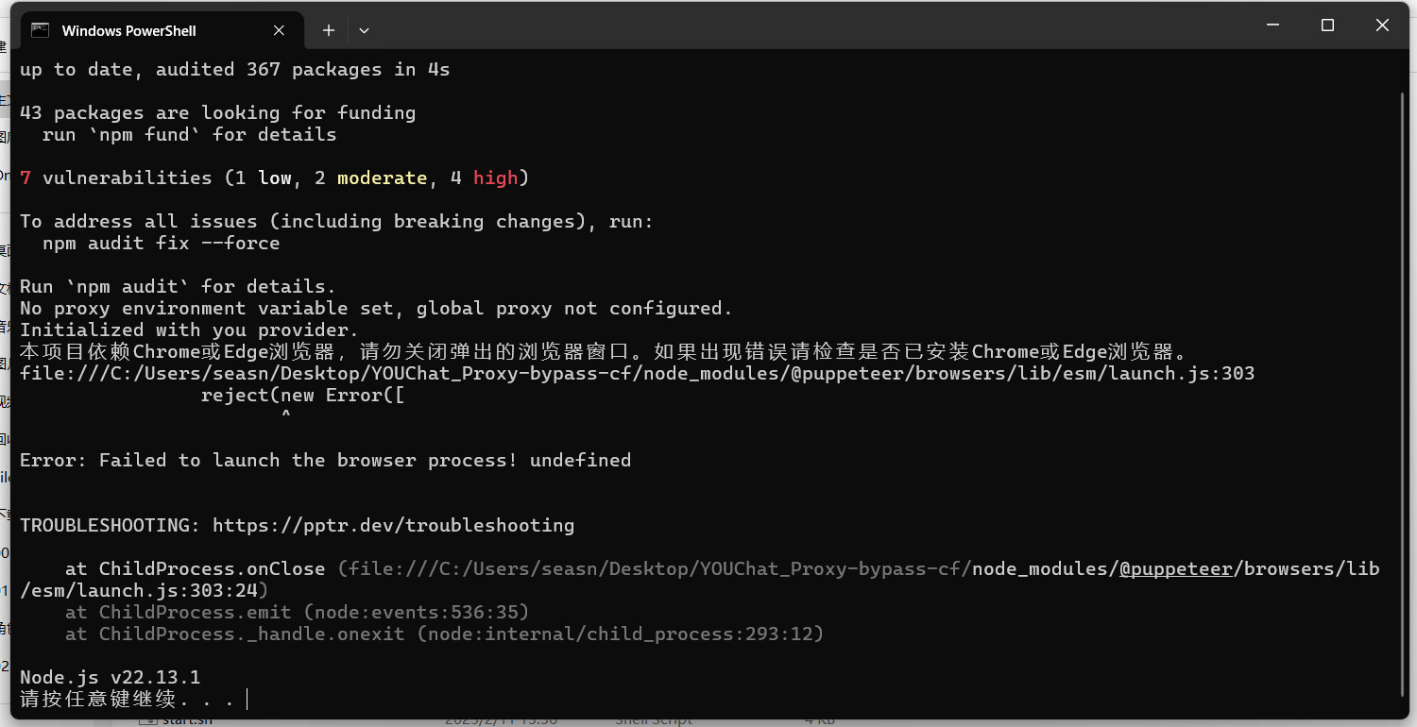Click the terminal's vertical scrollbar
This screenshot has height=727, width=1417.
pos(1402,378)
